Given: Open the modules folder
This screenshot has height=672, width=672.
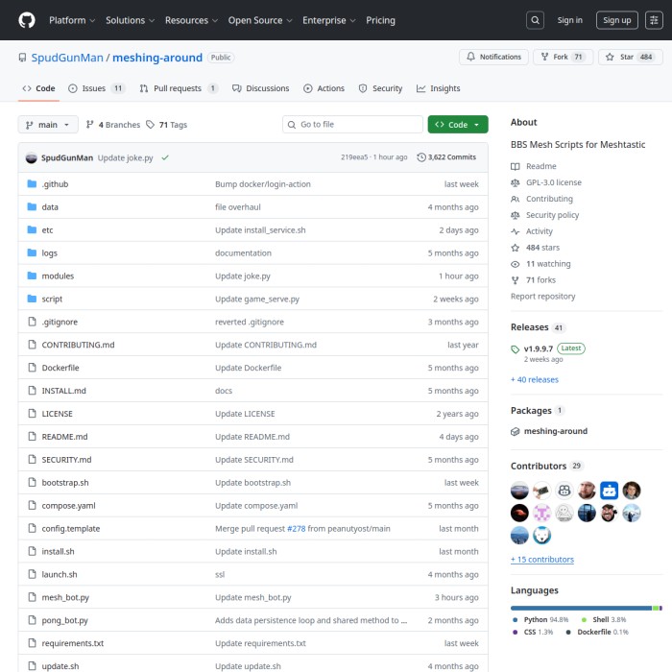Looking at the screenshot, I should pyautogui.click(x=58, y=276).
